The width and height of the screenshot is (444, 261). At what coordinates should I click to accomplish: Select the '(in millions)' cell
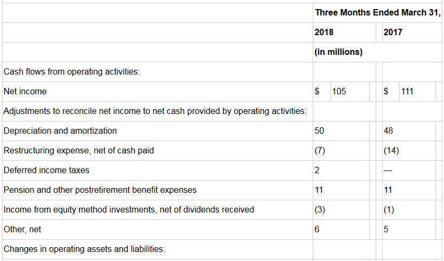tap(338, 52)
